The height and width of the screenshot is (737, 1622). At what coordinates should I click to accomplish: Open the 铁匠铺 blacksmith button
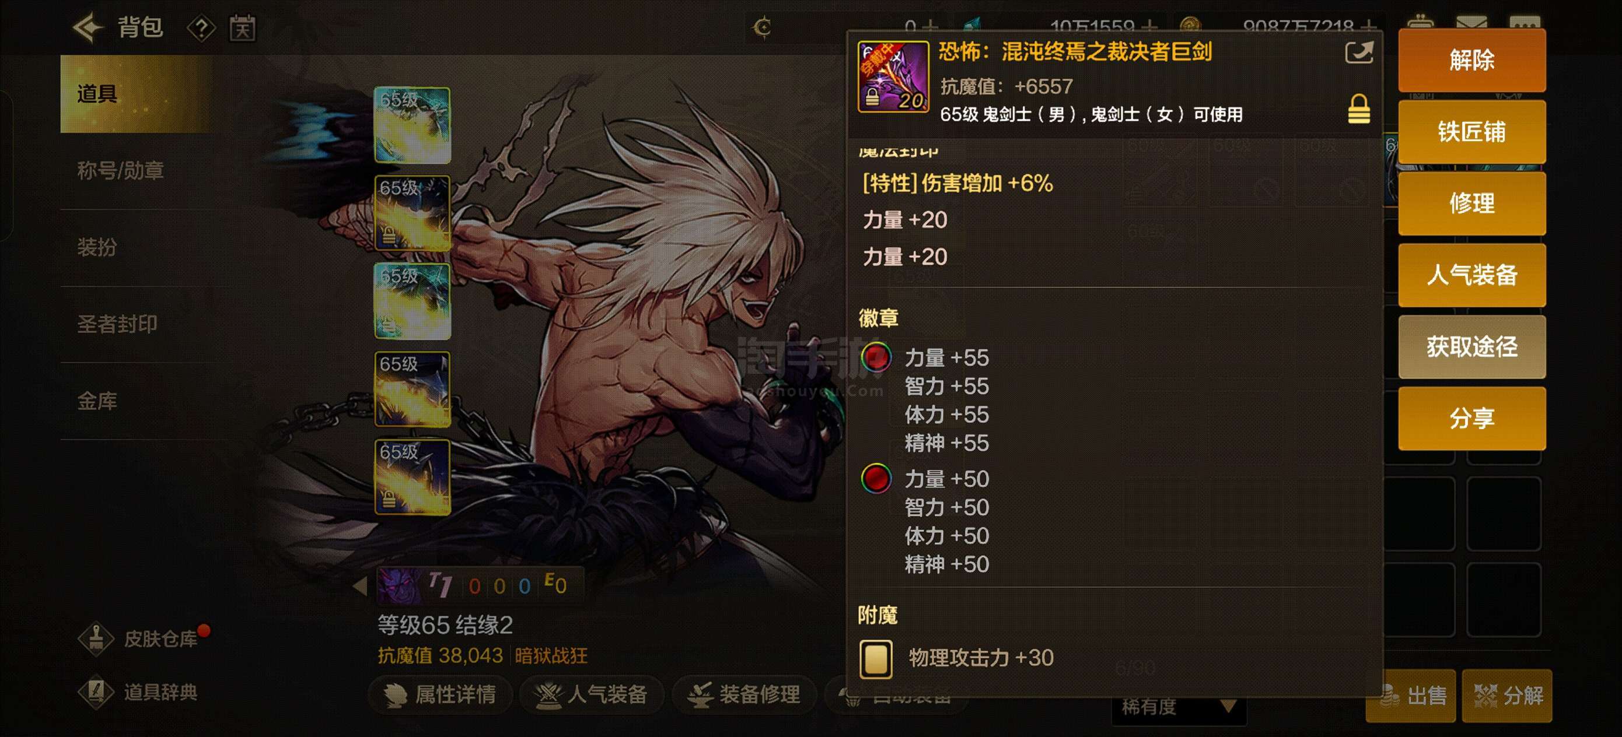click(1471, 132)
